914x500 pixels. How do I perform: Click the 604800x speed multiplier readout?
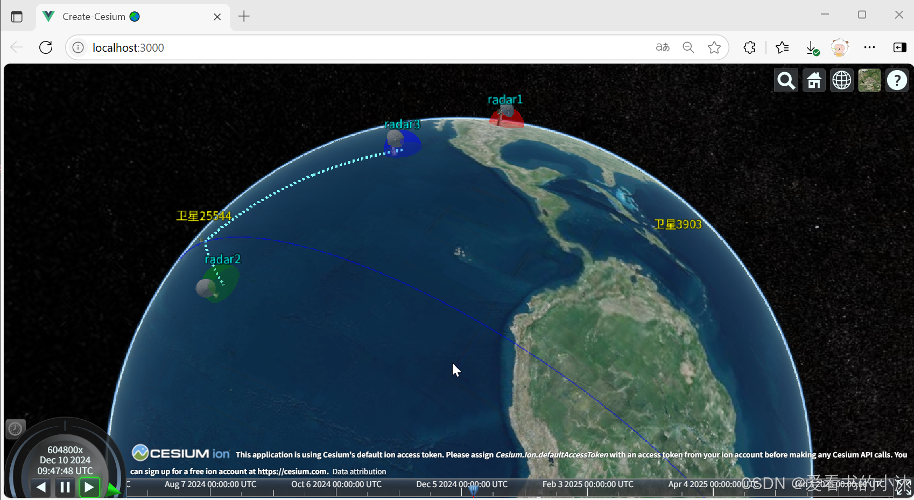coord(65,450)
